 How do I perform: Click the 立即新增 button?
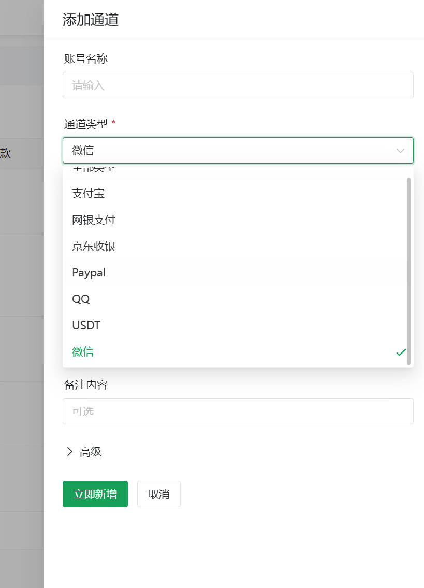[95, 494]
